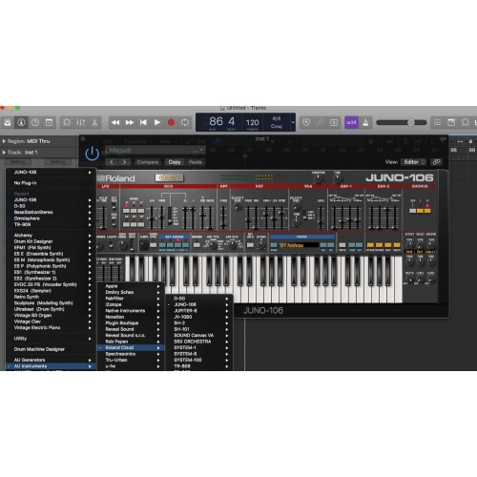Go to previous preset arrow
The width and height of the screenshot is (477, 477).
click(x=112, y=162)
